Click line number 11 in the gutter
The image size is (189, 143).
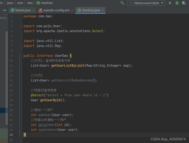point(11,66)
